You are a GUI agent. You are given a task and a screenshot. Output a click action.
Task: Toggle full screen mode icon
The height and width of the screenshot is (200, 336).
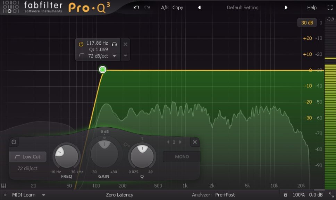pyautogui.click(x=330, y=8)
